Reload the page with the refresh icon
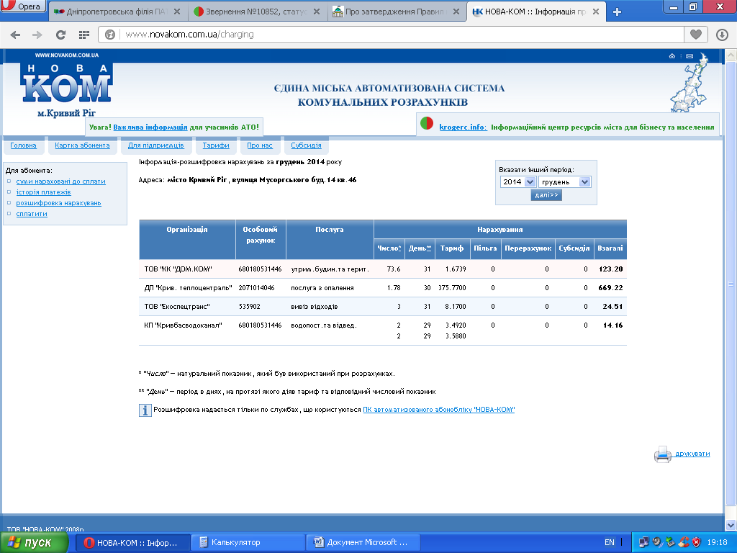This screenshot has height=553, width=737. [60, 35]
